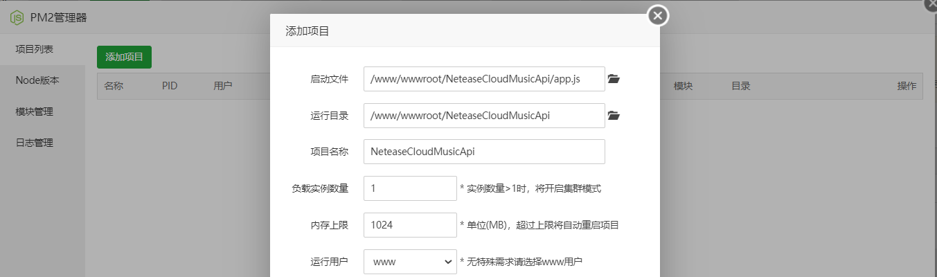Click the 目录 column header
Screen dimensions: 937x277
pos(740,87)
